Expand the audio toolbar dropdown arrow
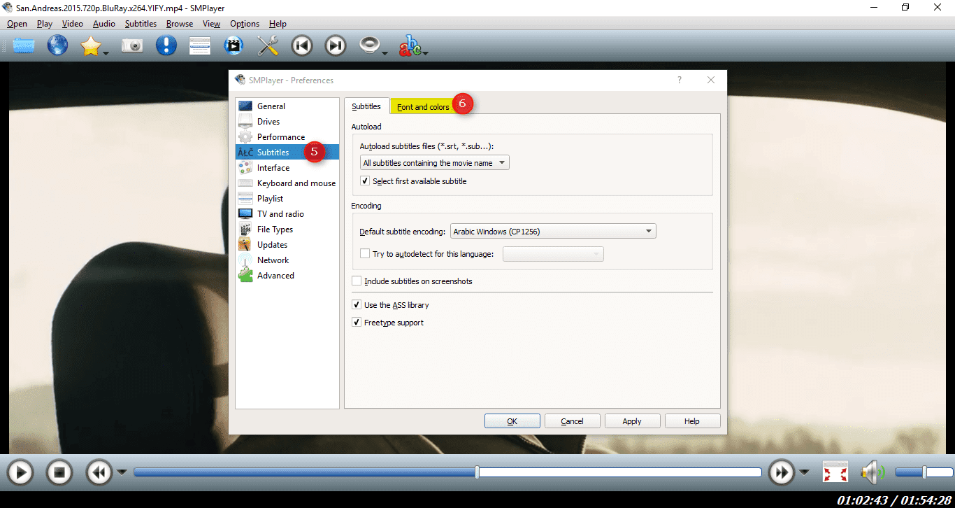This screenshot has width=955, height=508. tap(385, 52)
